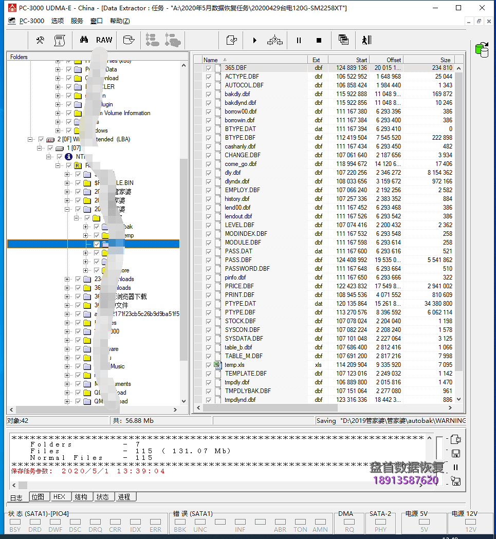Click the first greyed-out tree map icon

pos(152,40)
